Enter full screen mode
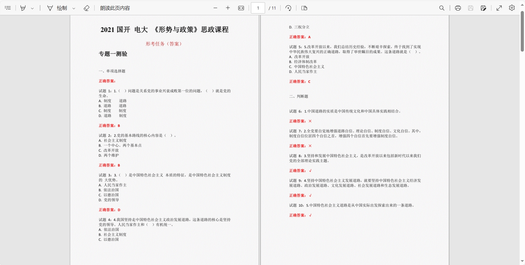 coord(499,8)
